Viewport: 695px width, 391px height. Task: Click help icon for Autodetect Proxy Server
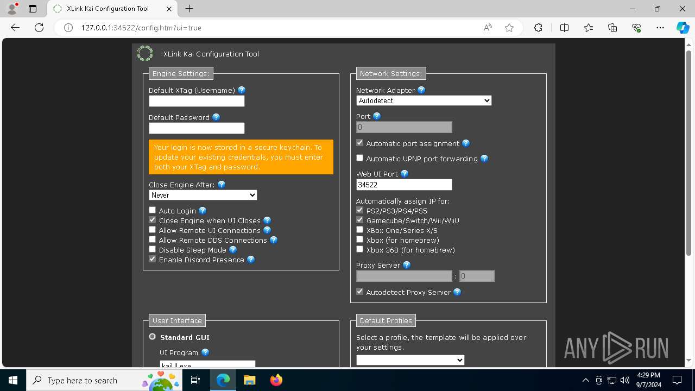pos(457,292)
